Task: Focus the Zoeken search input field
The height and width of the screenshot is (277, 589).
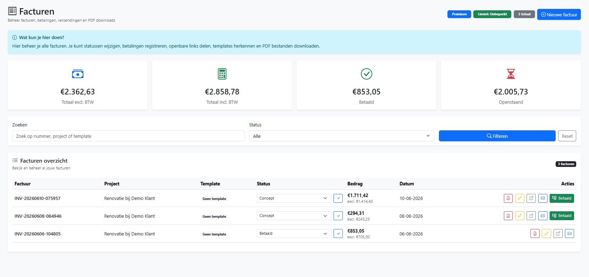Action: (128, 136)
